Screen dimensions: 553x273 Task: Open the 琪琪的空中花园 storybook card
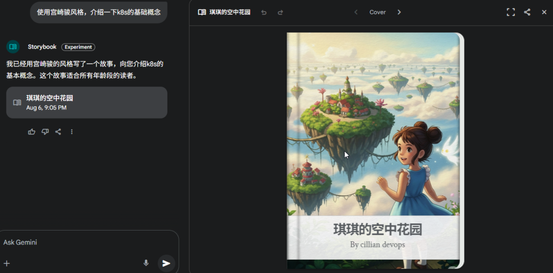tap(87, 103)
